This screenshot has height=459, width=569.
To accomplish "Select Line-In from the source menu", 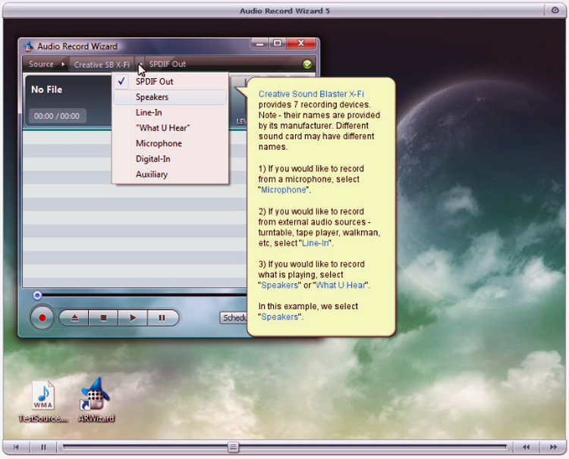I will pos(170,113).
